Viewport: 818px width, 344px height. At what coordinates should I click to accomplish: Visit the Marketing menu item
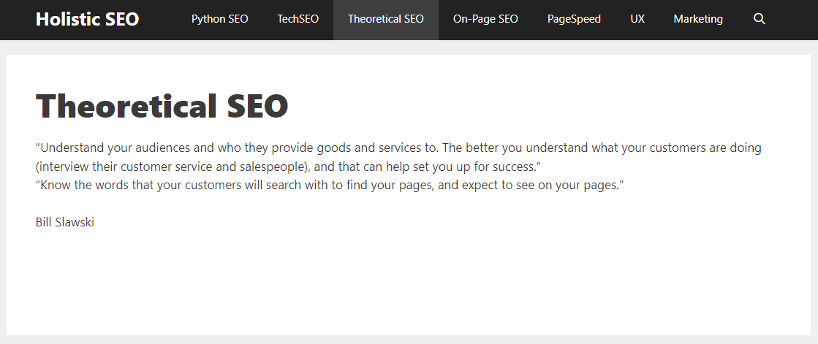(698, 19)
